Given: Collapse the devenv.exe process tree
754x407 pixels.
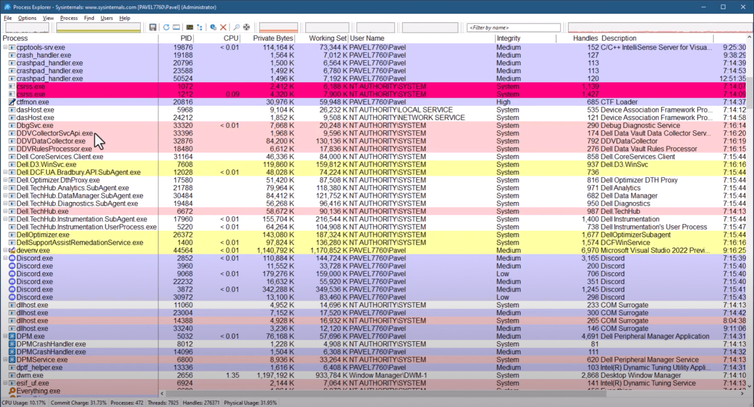Looking at the screenshot, I should (x=4, y=250).
